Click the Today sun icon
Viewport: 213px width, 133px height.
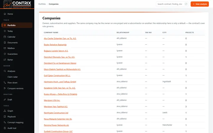(x=5, y=31)
